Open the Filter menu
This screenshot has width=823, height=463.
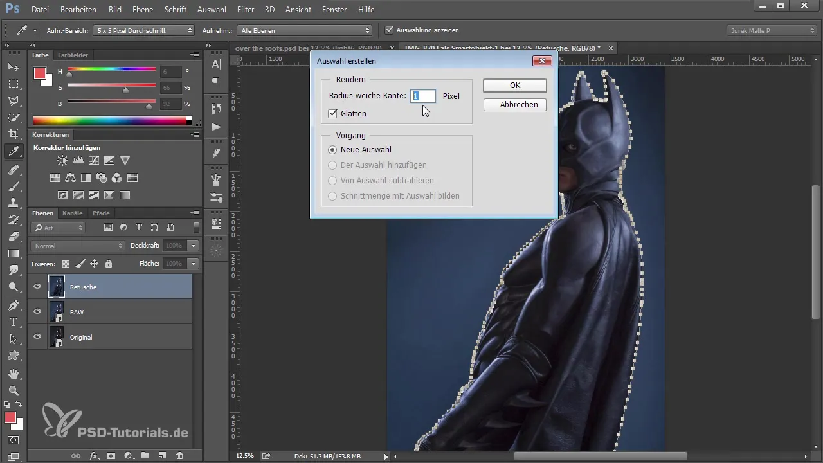246,10
